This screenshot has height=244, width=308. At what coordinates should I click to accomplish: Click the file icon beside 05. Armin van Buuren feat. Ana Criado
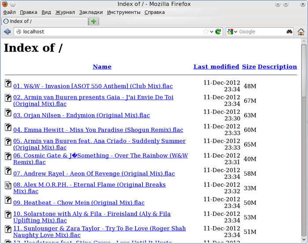[8, 142]
